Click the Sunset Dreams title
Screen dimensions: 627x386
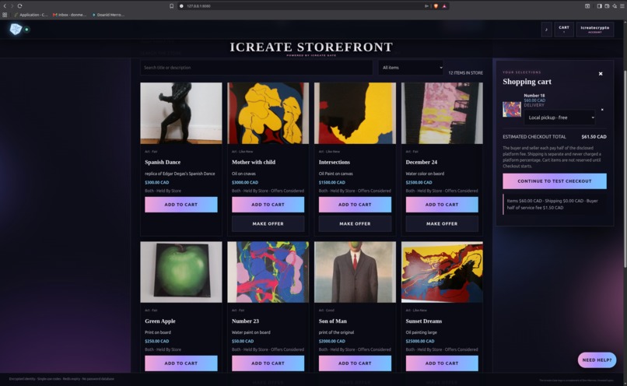[x=424, y=321]
